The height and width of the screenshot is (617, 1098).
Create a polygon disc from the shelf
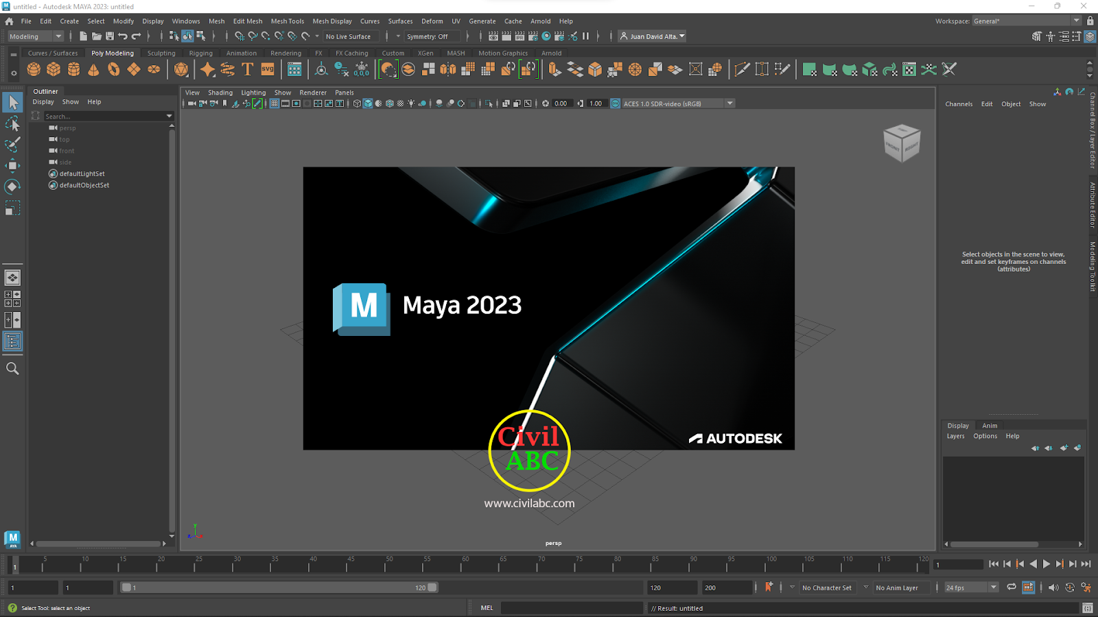tap(154, 69)
